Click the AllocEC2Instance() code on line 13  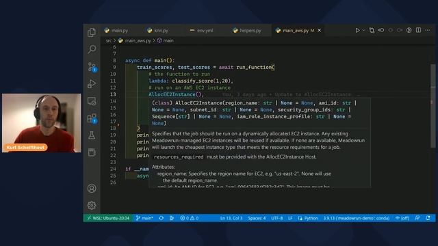point(176,94)
